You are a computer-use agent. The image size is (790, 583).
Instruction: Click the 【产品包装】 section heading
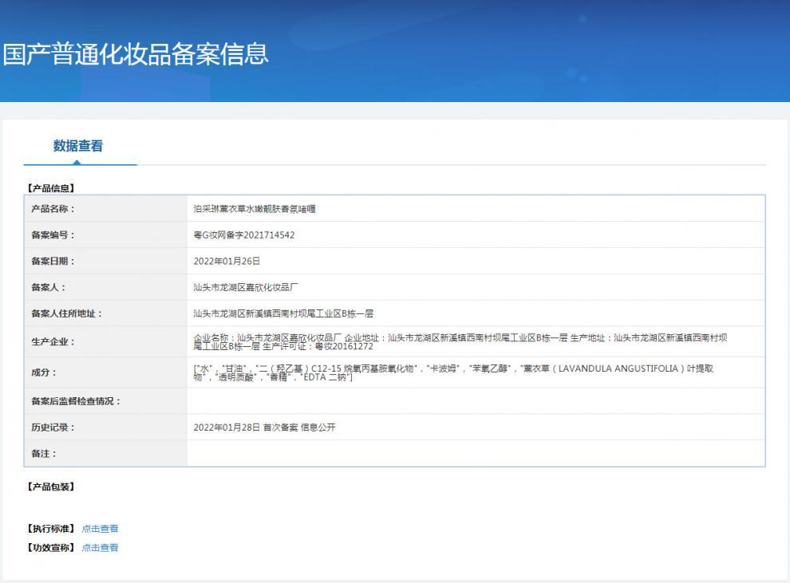click(x=51, y=486)
